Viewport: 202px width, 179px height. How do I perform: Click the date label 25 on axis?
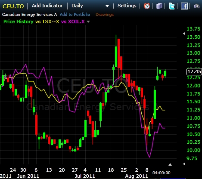coord(124,170)
